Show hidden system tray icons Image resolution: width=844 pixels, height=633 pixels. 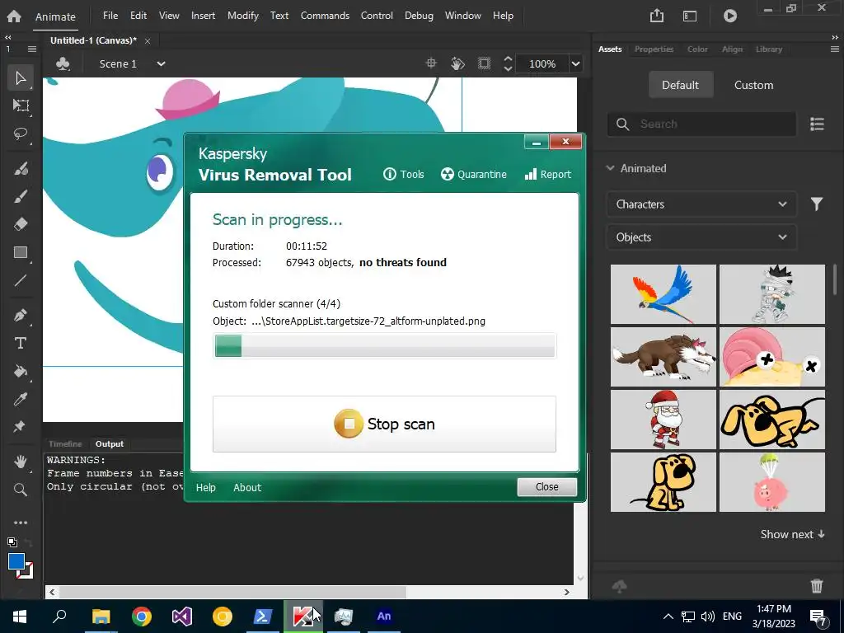coord(668,617)
